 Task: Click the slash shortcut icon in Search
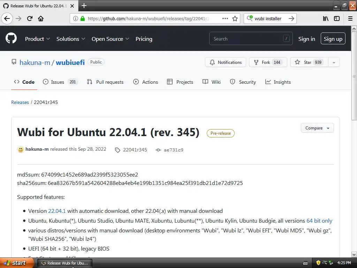point(286,38)
